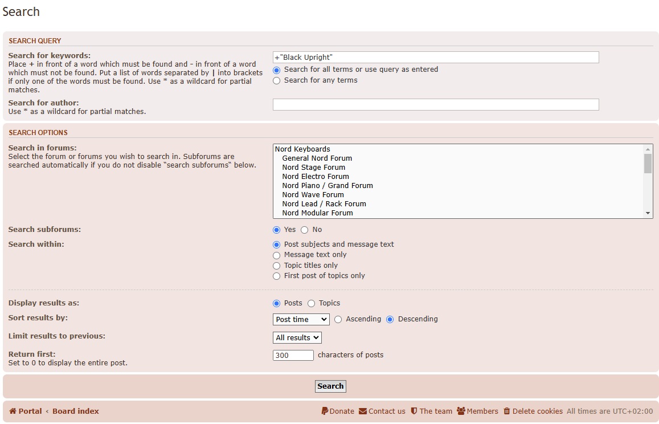This screenshot has height=424, width=659.
Task: Click the author search field
Action: (435, 105)
